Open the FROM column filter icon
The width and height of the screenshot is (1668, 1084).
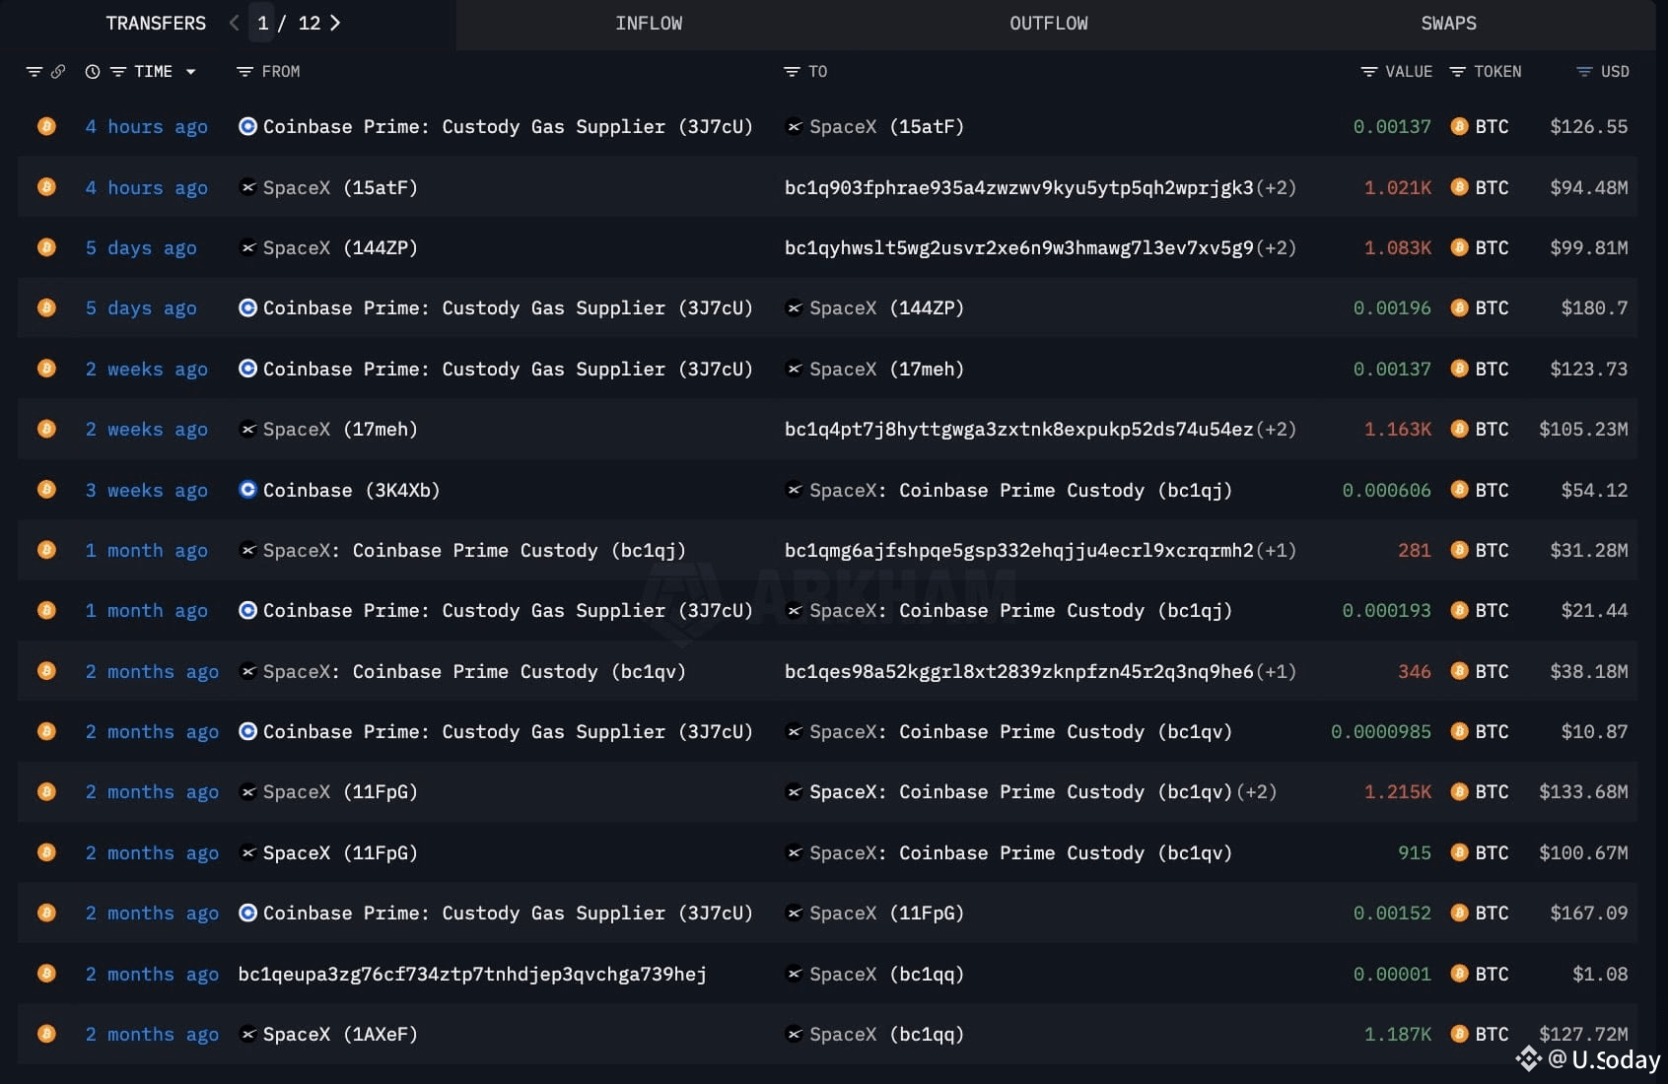click(245, 72)
